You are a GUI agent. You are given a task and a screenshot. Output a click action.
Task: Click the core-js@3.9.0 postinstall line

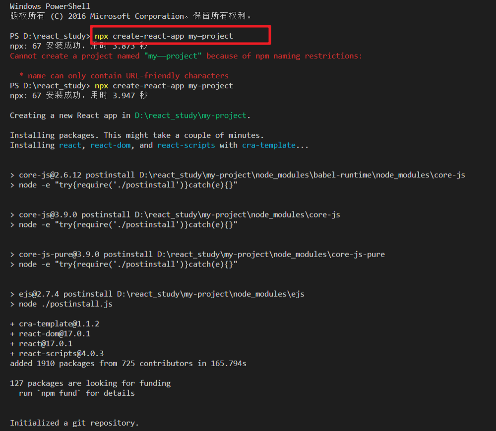(175, 215)
